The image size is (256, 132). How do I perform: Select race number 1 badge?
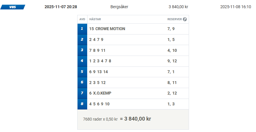coord(82,29)
